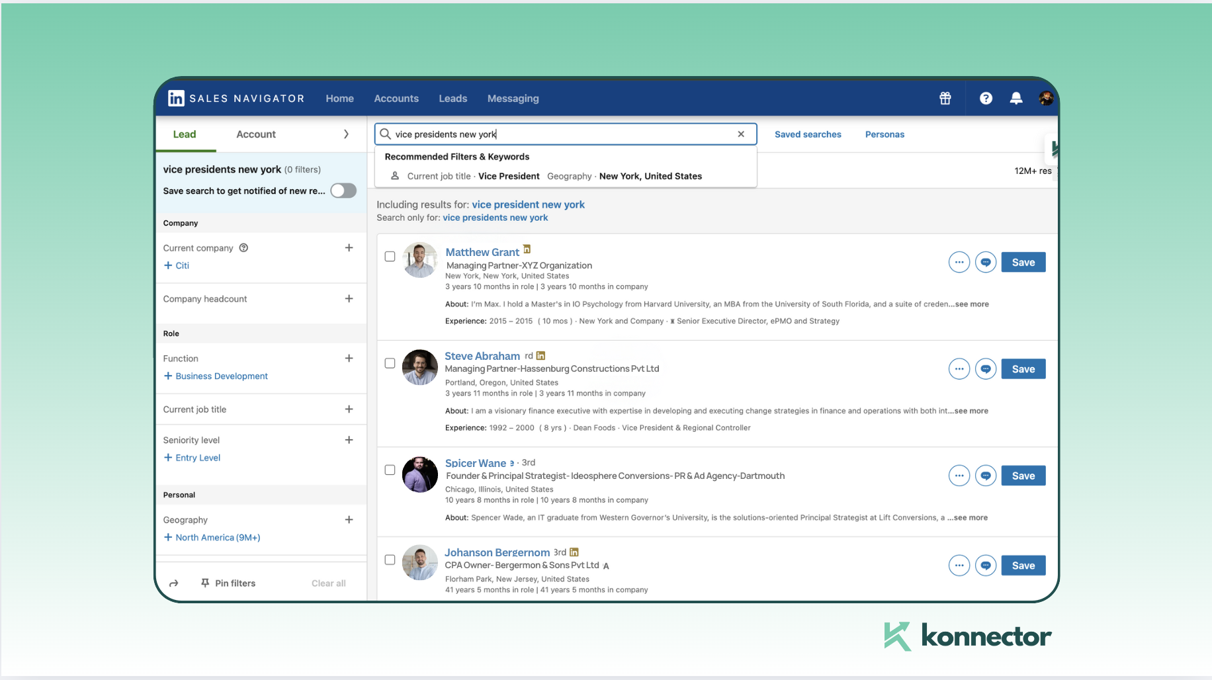1212x680 pixels.
Task: Add the Citi company suggestion
Action: [177, 265]
